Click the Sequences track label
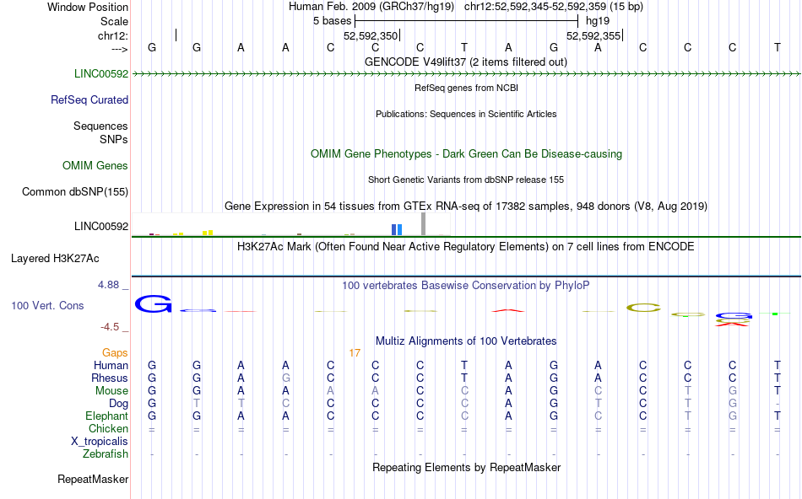Image resolution: width=802 pixels, height=499 pixels. (100, 126)
